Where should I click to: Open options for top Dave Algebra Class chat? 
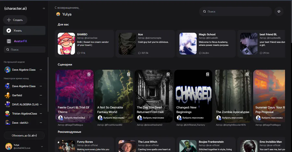pyautogui.click(x=41, y=70)
